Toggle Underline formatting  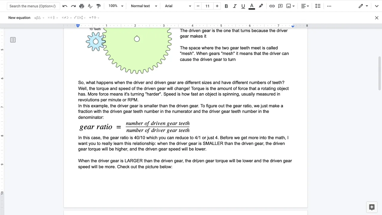pyautogui.click(x=243, y=6)
